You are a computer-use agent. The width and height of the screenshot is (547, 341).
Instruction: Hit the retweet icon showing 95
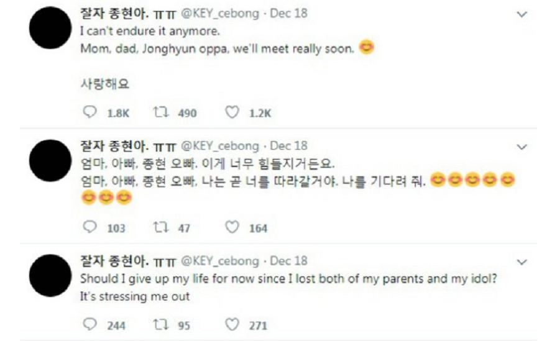point(160,325)
